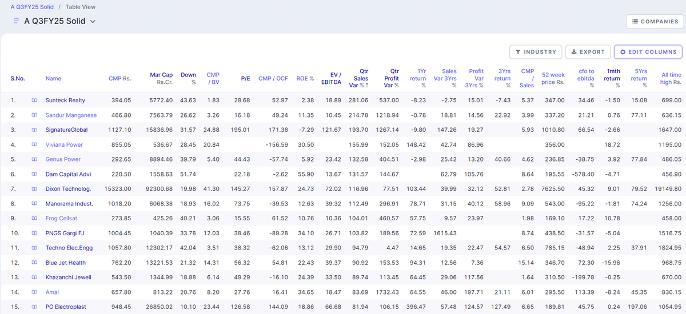This screenshot has width=686, height=314.
Task: Open PG Electroplast company link
Action: 66,307
